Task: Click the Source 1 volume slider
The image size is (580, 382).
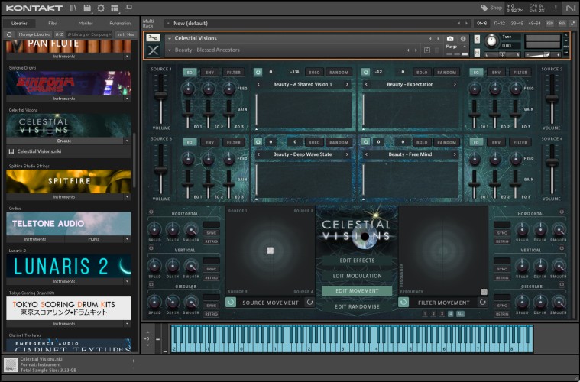Action: coord(161,95)
